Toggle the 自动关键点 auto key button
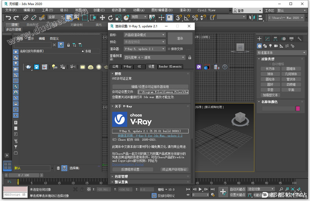The image size is (310, 201). pyautogui.click(x=237, y=189)
